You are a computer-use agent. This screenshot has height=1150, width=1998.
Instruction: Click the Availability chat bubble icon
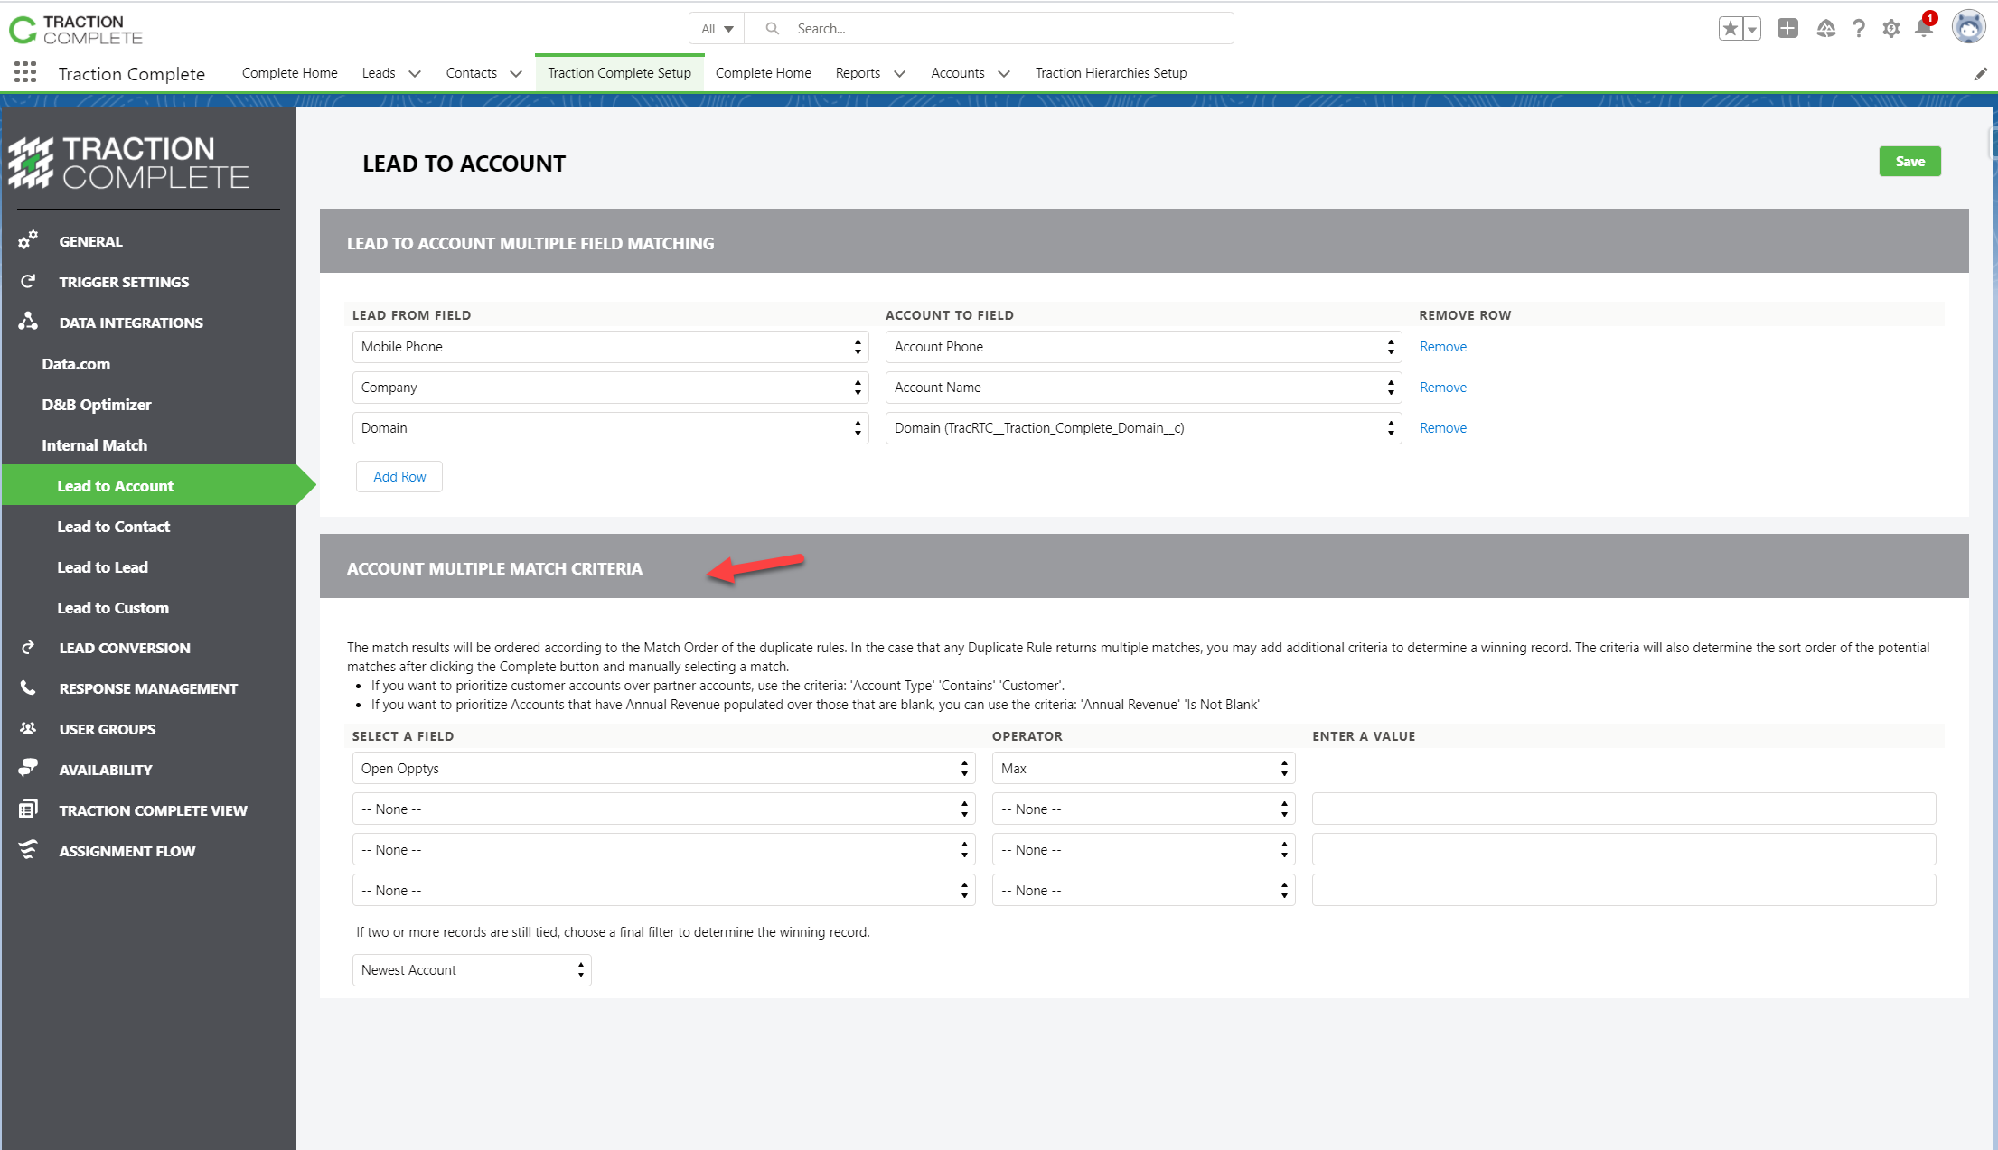tap(28, 768)
